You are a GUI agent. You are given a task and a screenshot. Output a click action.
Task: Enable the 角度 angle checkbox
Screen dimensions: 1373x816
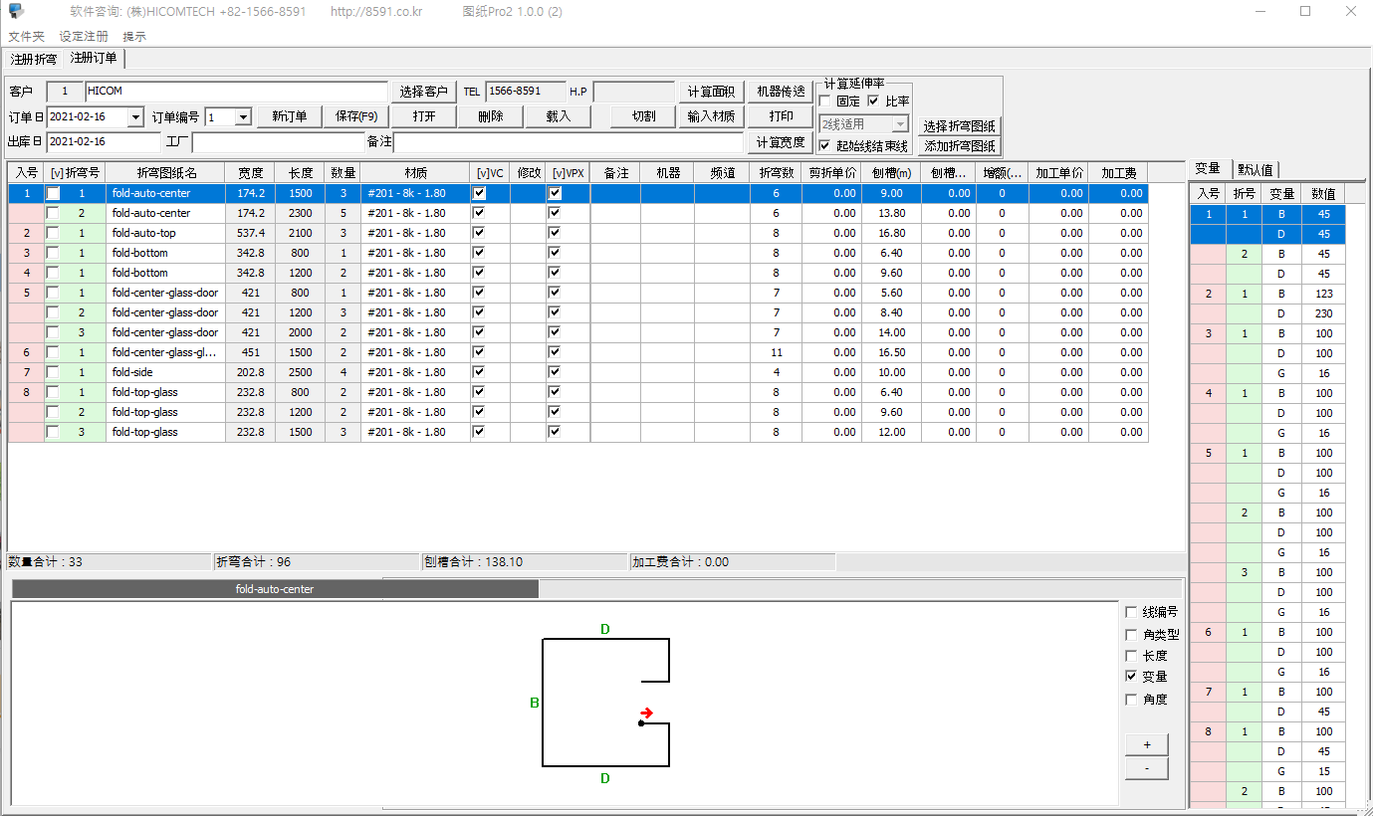click(1131, 700)
